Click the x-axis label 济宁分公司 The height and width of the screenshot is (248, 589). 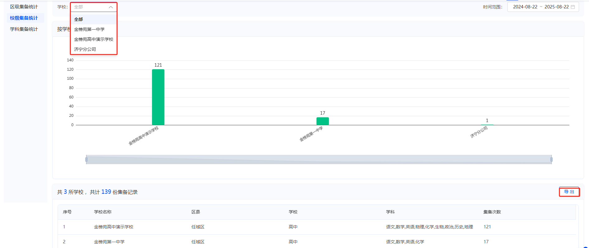click(479, 132)
